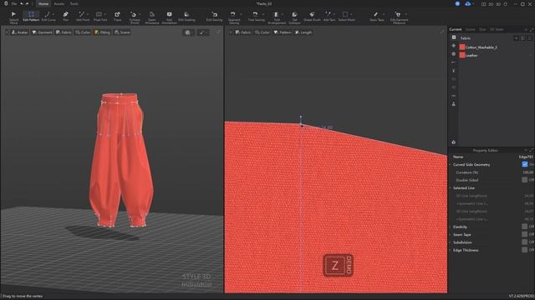
Task: Select the Stitch Tape tool
Action: (376, 17)
